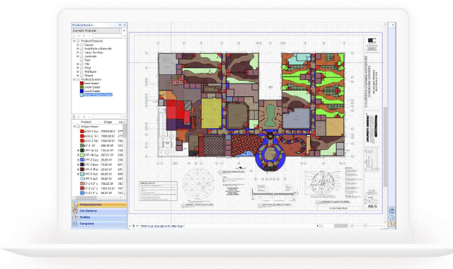
Task: Select the ADH-3 product row
Action: tap(98, 141)
